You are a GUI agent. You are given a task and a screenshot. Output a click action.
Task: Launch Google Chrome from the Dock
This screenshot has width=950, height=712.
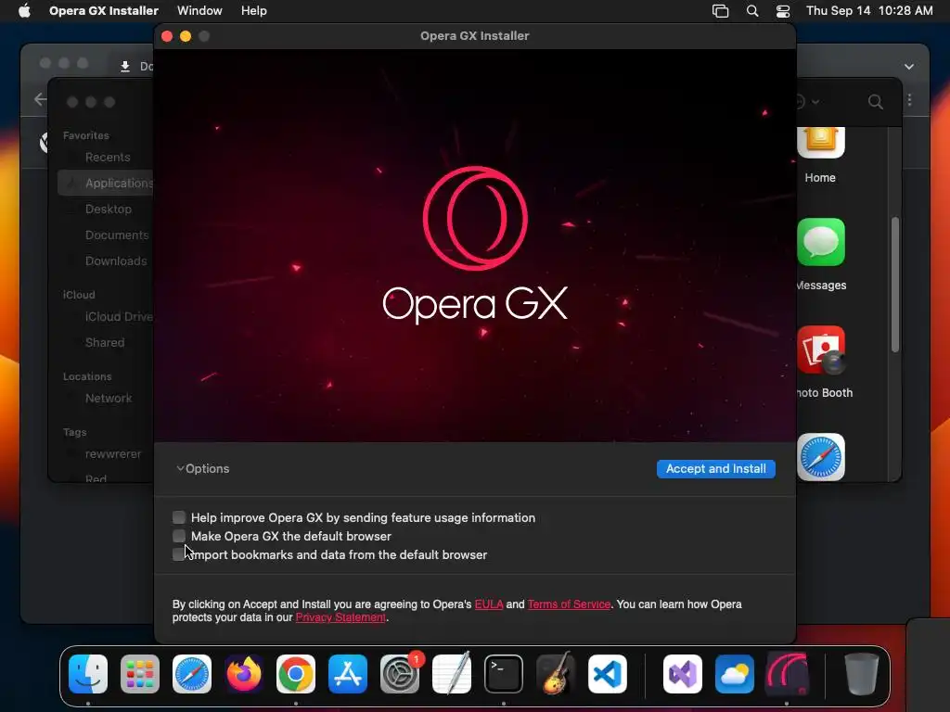click(x=296, y=674)
